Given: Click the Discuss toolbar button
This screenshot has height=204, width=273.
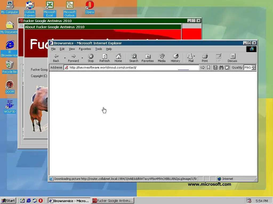Looking at the screenshot, I should 232,58.
